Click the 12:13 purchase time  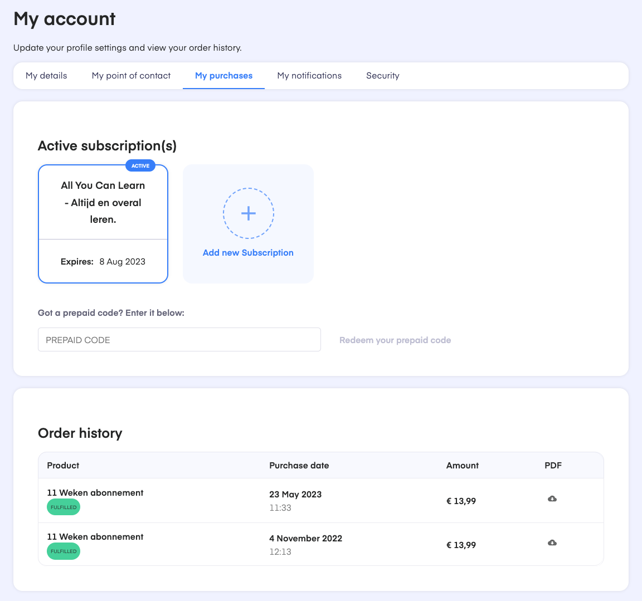tap(280, 552)
